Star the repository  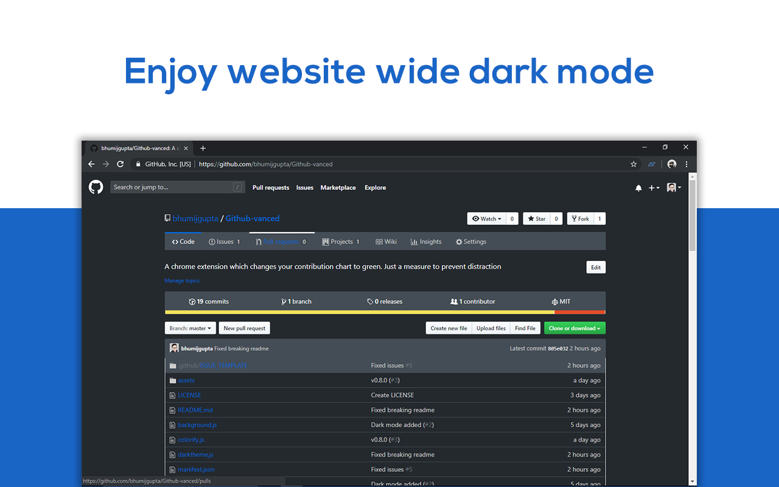[536, 219]
